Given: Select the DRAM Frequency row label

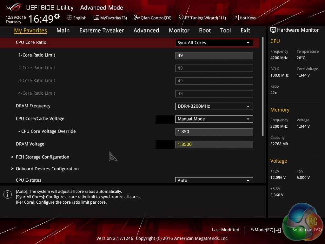Looking at the screenshot, I should click(33, 106).
